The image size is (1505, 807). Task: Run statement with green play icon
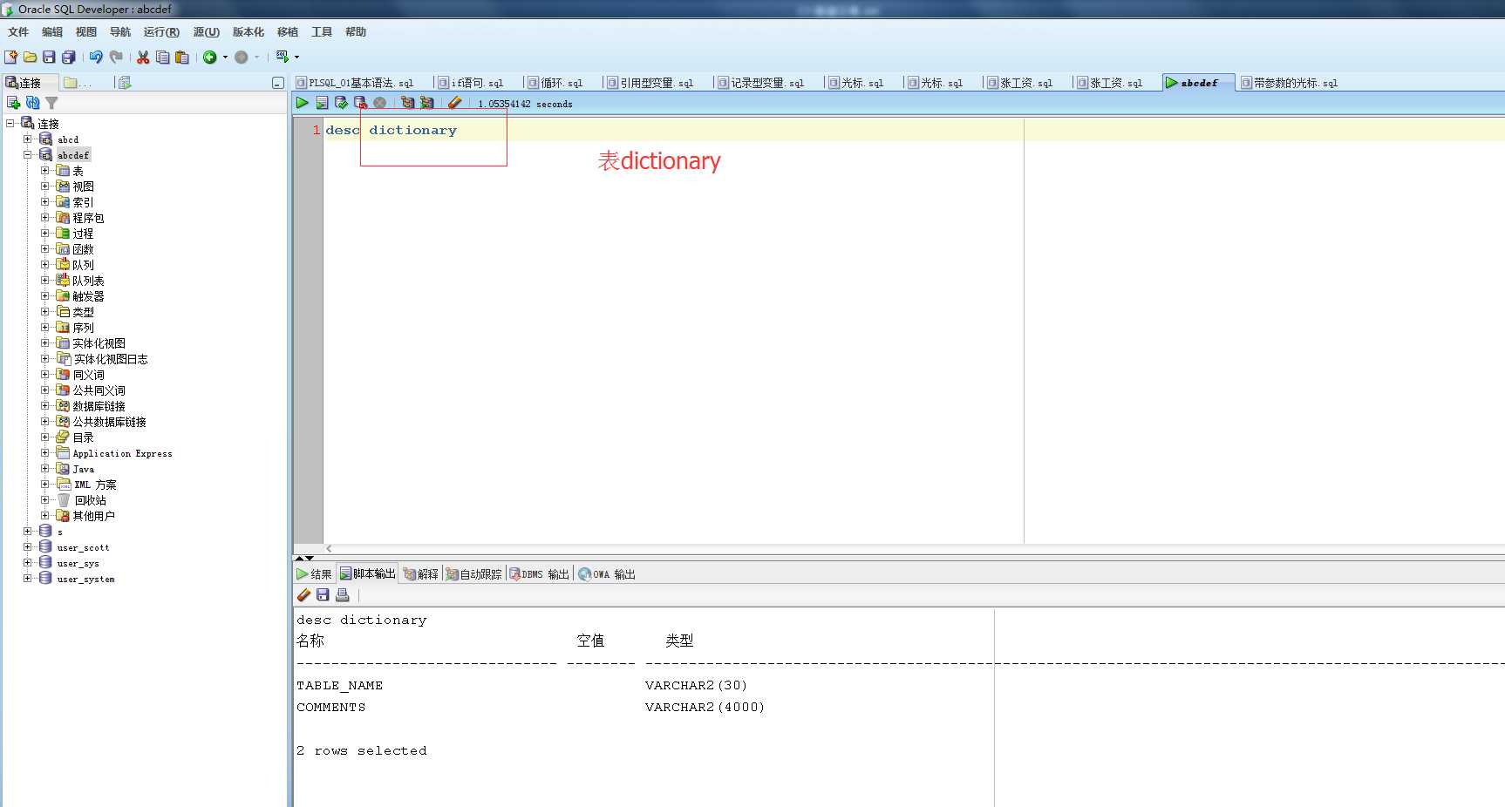click(x=302, y=103)
